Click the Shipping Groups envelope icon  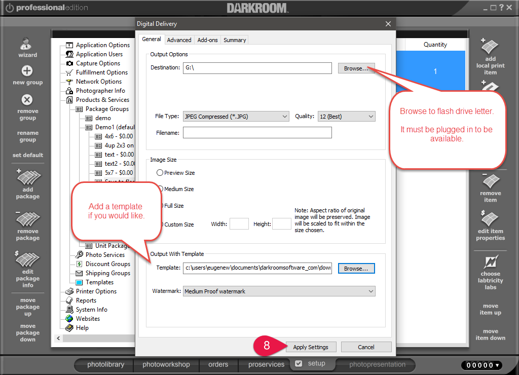point(79,273)
